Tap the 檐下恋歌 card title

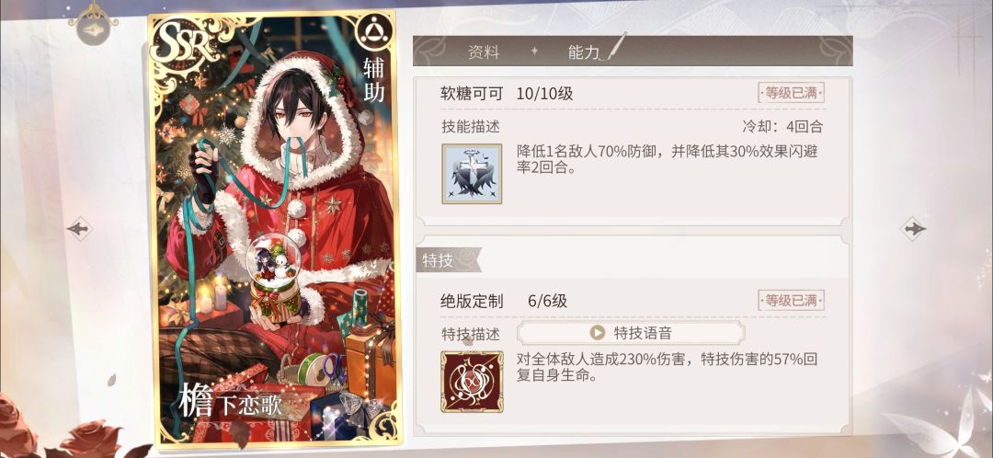click(231, 404)
